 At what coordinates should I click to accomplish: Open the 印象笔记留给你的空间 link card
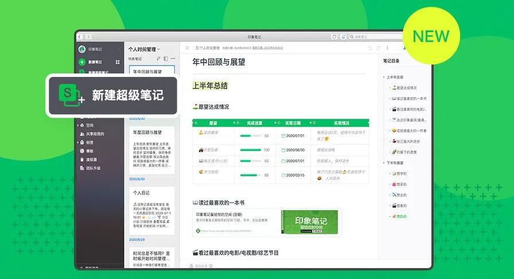click(x=267, y=223)
